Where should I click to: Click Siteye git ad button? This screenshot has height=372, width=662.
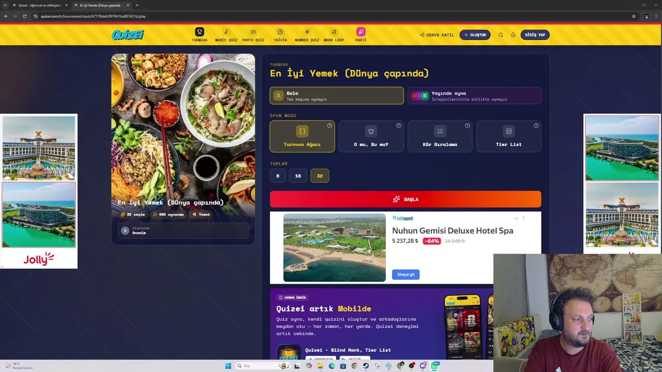click(x=406, y=274)
